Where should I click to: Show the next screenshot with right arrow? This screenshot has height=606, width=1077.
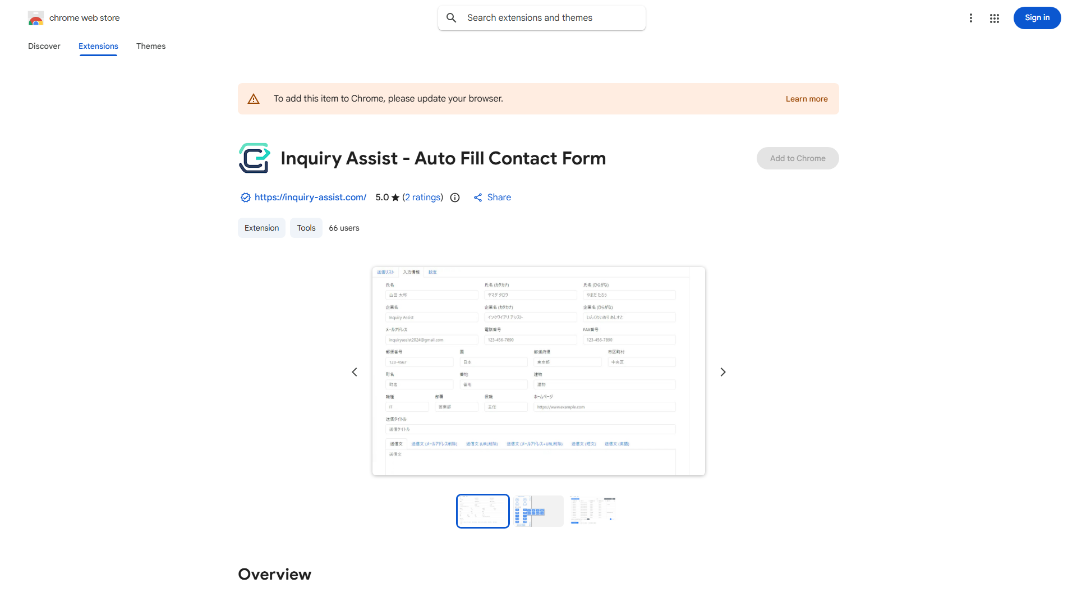(x=722, y=371)
